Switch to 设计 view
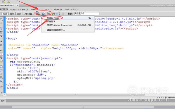 (19, 14)
